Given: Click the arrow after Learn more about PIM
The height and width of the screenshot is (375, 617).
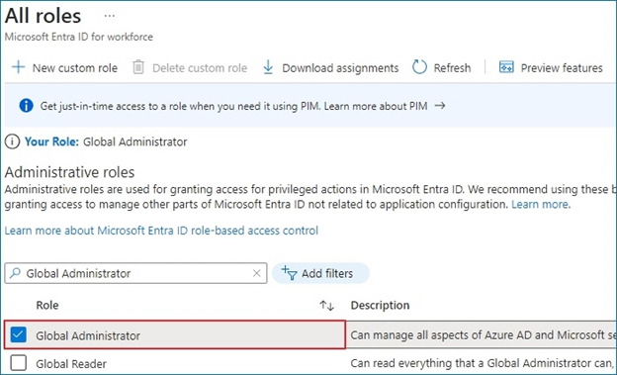Looking at the screenshot, I should [x=440, y=106].
